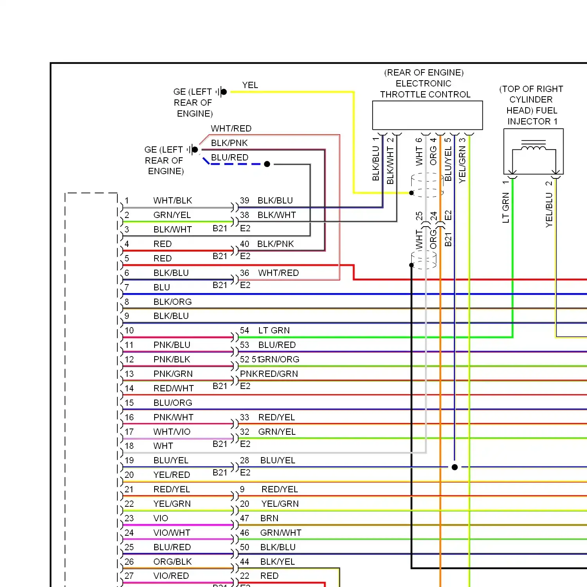Click connector pin '53 BLU/RED' label

click(268, 345)
